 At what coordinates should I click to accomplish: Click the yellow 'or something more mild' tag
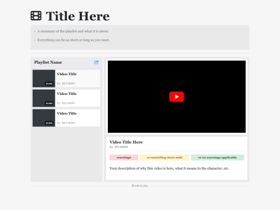click(x=164, y=158)
